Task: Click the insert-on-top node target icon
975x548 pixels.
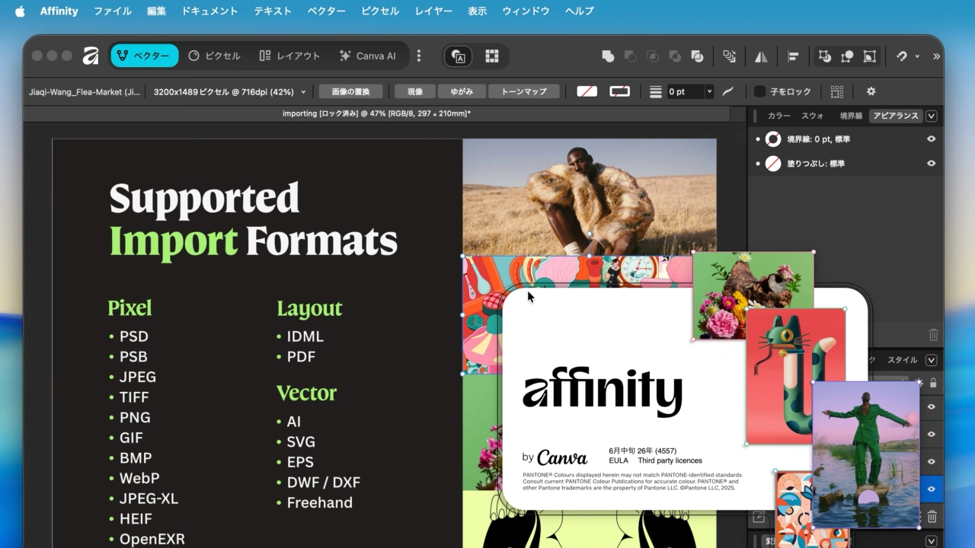Action: (x=847, y=56)
